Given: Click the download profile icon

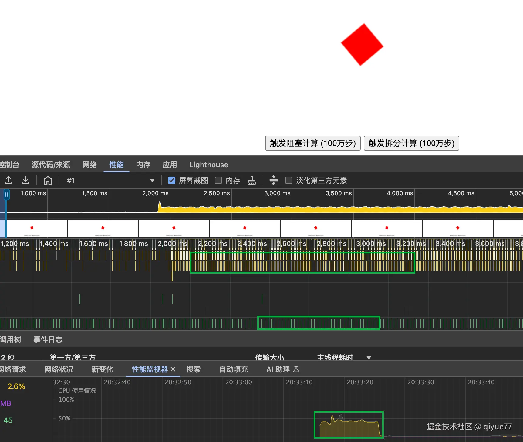Looking at the screenshot, I should [25, 180].
